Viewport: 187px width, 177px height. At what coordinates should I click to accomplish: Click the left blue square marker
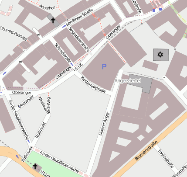point(154,10)
